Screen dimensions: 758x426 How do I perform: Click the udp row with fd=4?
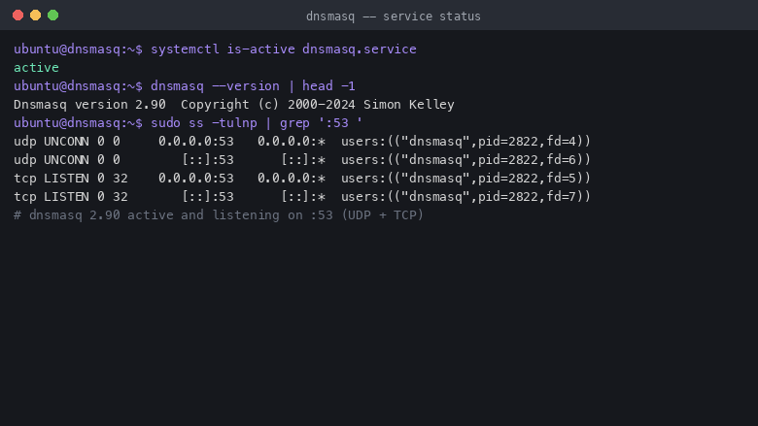pyautogui.click(x=302, y=142)
